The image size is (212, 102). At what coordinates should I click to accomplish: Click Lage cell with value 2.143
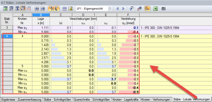(41, 49)
